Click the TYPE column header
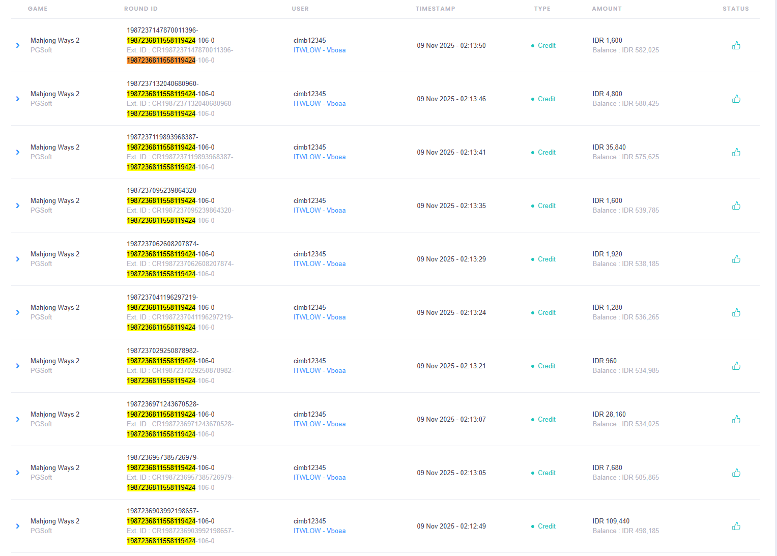 [542, 9]
